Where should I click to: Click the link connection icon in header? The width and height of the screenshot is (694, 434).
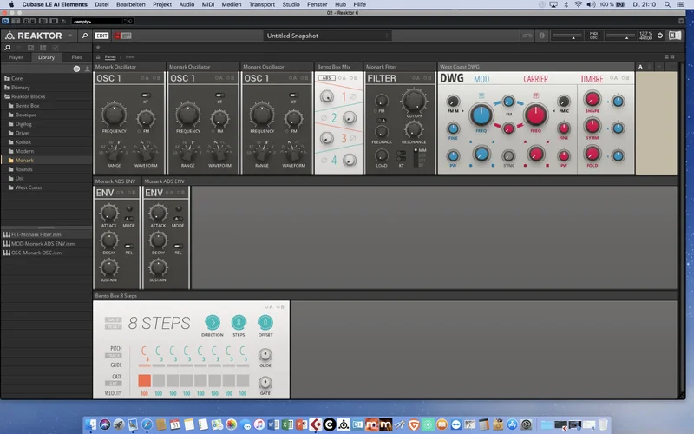(x=527, y=36)
